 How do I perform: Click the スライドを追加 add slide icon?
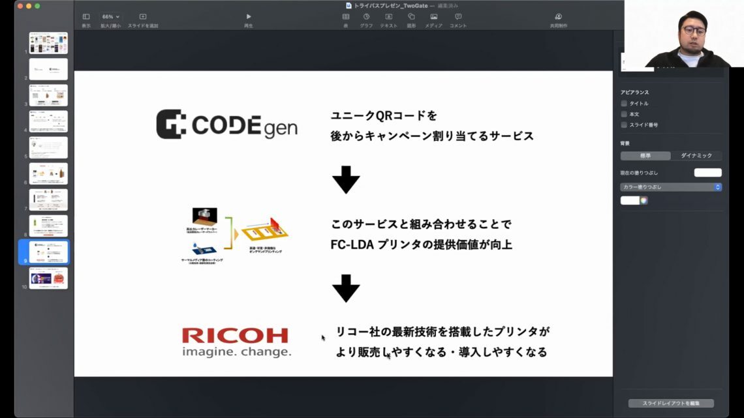tap(143, 17)
